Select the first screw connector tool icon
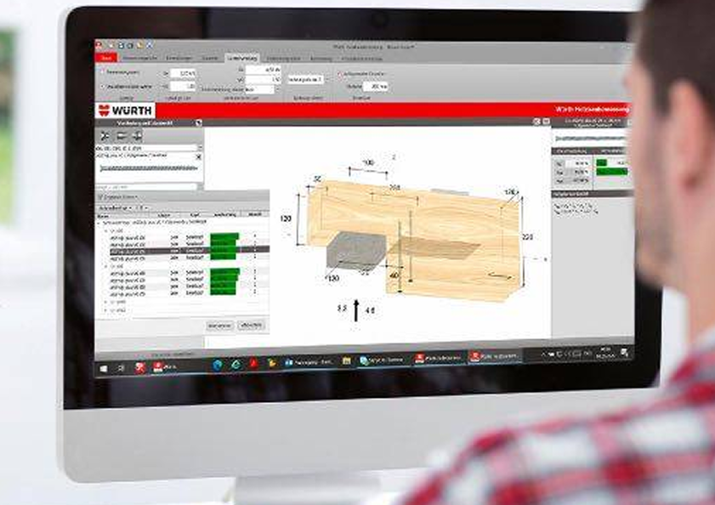The image size is (715, 505). pyautogui.click(x=105, y=136)
